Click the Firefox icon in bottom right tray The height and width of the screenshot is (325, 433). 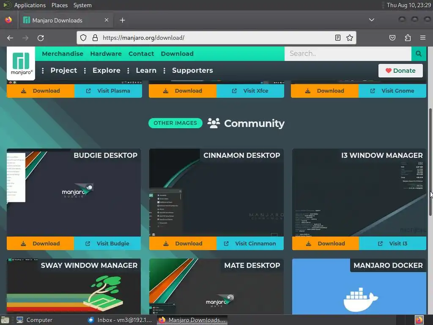[419, 320]
